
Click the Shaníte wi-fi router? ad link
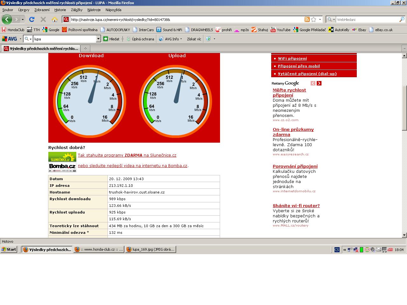[296, 206]
